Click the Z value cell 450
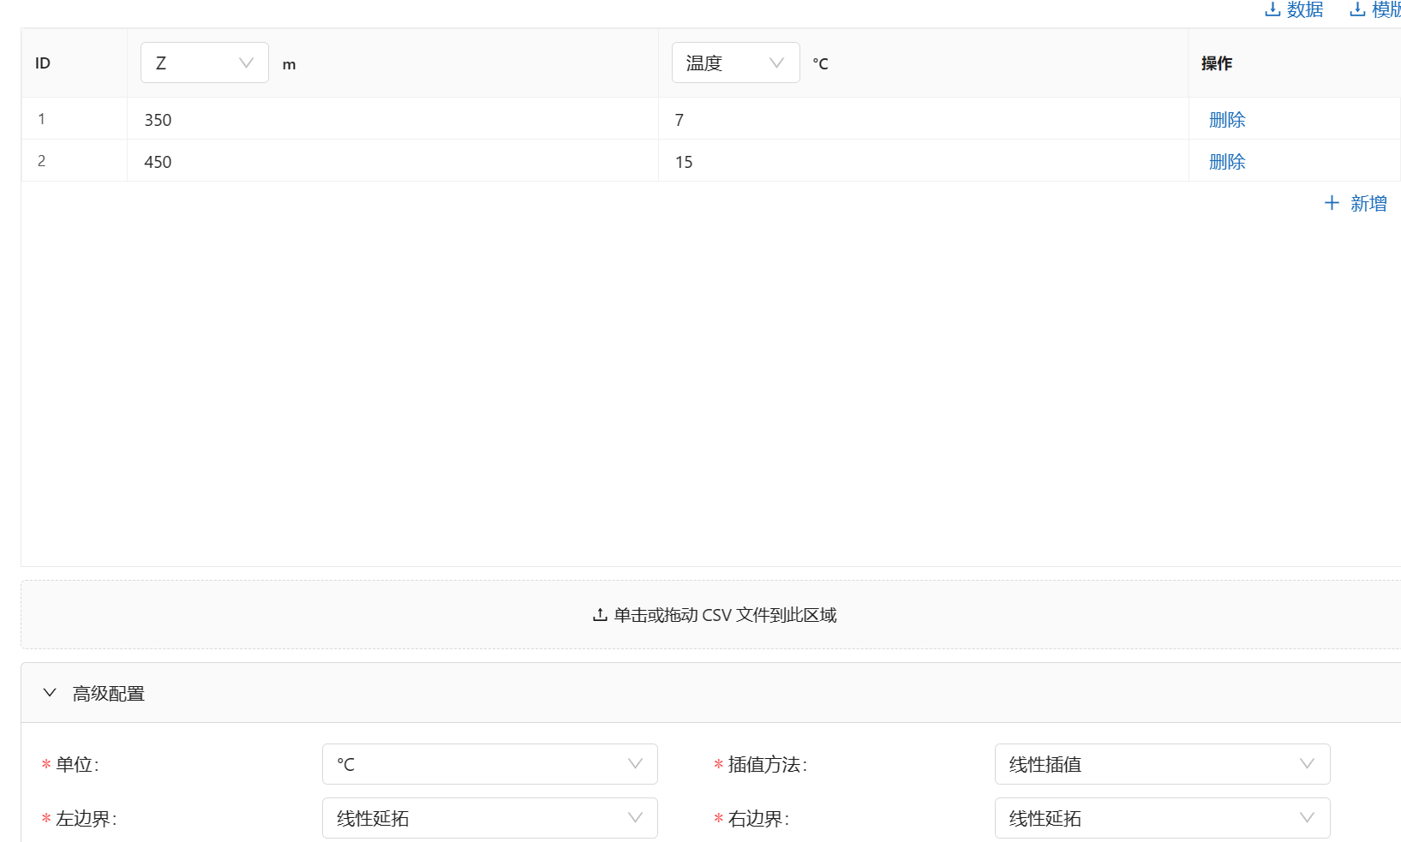This screenshot has height=842, width=1401. pyautogui.click(x=392, y=161)
